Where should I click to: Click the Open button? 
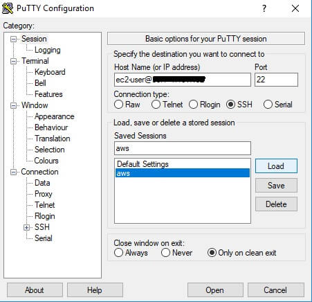215,290
